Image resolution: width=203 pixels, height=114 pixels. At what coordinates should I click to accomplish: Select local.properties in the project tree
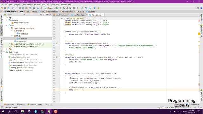(x=16, y=70)
